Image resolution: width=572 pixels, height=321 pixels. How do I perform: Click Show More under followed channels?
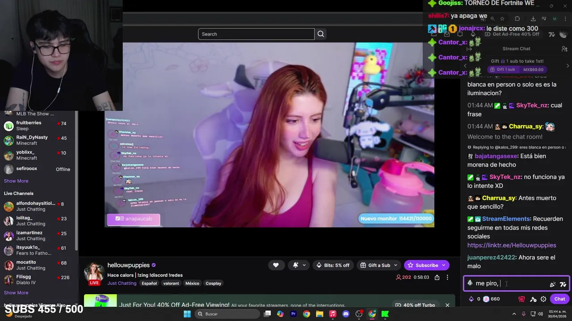click(16, 181)
